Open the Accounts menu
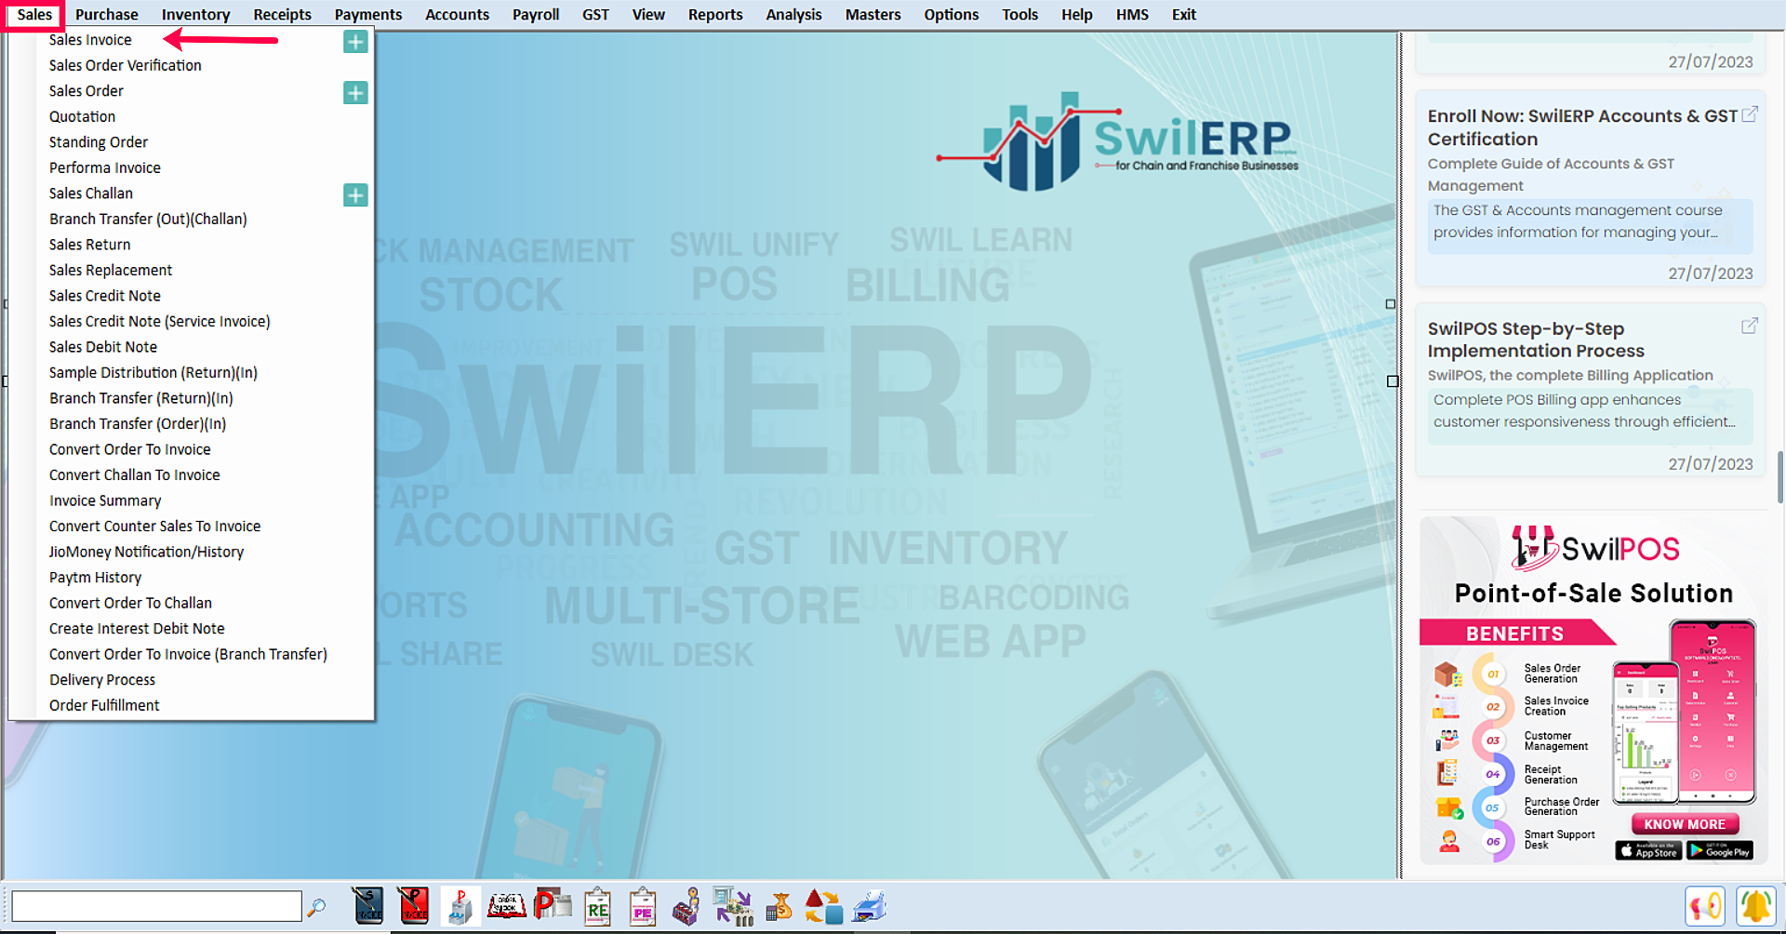Screen dimensions: 1786x934 (x=457, y=15)
